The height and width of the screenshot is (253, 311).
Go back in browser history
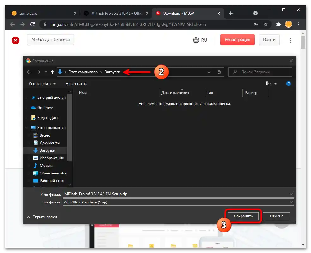pos(12,24)
